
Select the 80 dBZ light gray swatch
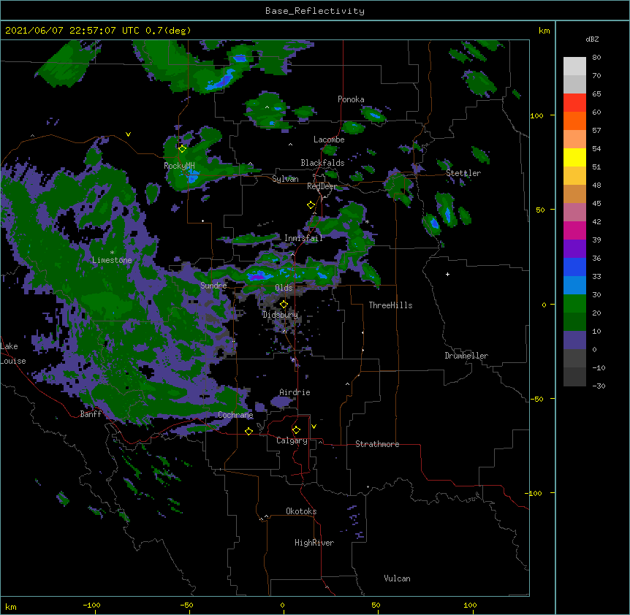tap(574, 66)
